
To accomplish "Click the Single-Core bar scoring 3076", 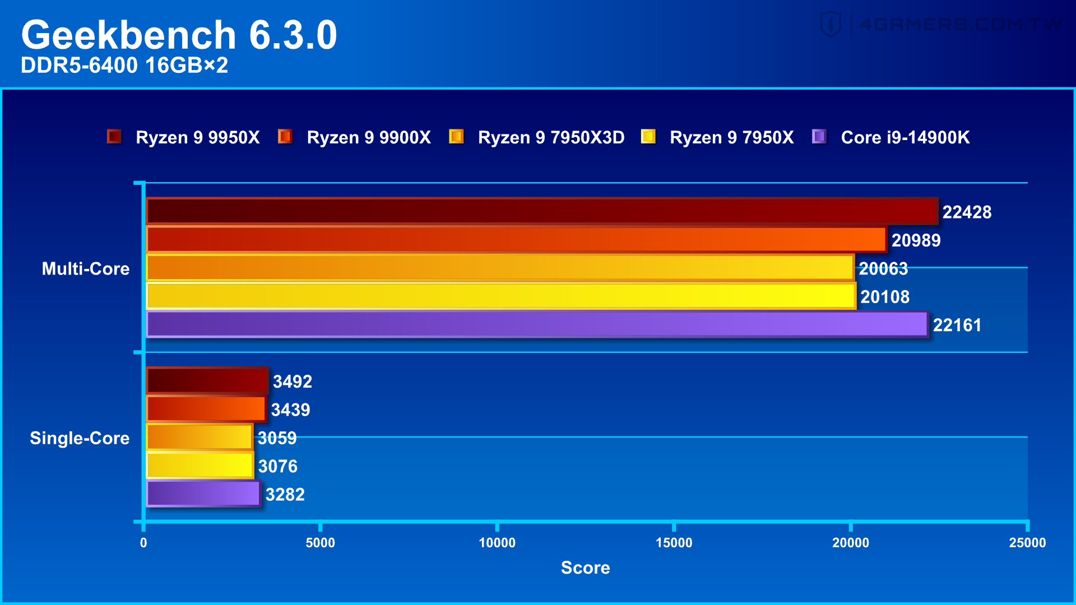I will 200,466.
